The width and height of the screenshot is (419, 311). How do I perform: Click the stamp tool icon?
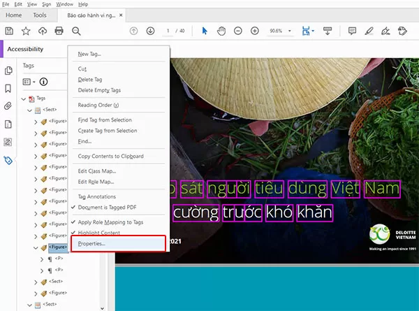pyautogui.click(x=402, y=31)
